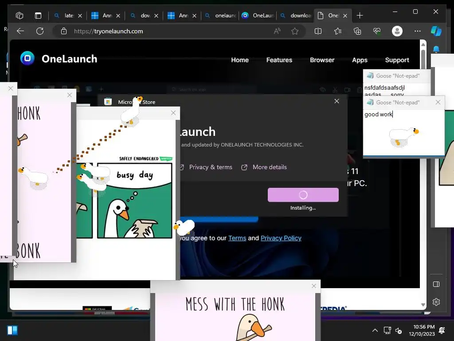Open the Edge profile avatar
The height and width of the screenshot is (341, 454).
397,31
